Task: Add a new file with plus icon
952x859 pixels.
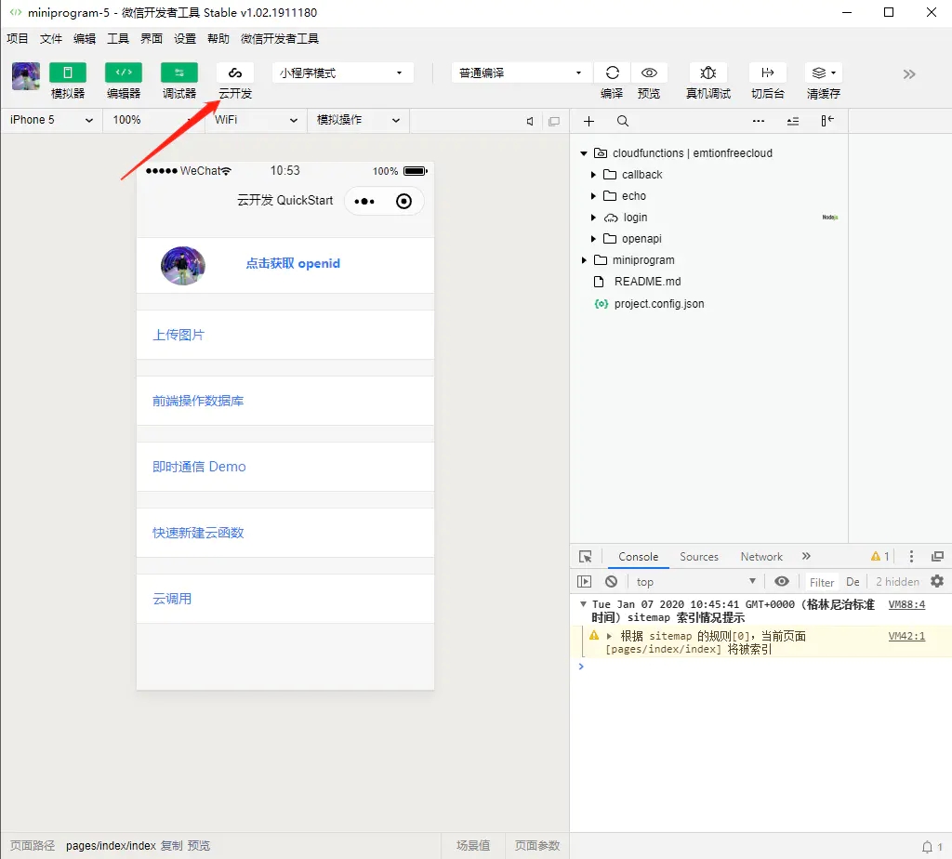Action: pyautogui.click(x=588, y=122)
